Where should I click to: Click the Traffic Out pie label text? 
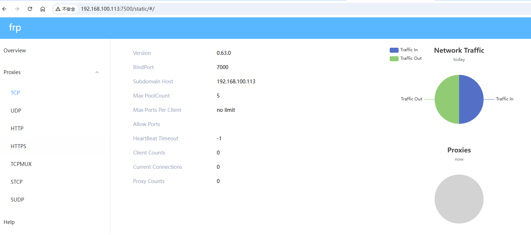(x=411, y=99)
